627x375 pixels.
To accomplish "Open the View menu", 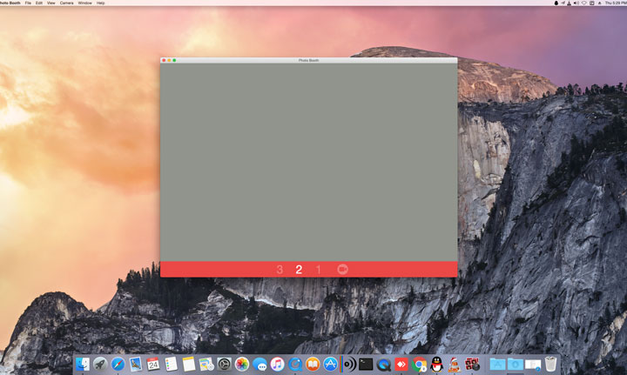I will coord(51,3).
